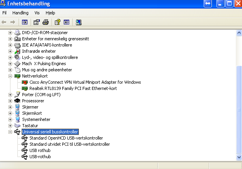242x169 pixels.
Task: Click the Realtek RTL8139 adapter icon
Action: point(25,88)
